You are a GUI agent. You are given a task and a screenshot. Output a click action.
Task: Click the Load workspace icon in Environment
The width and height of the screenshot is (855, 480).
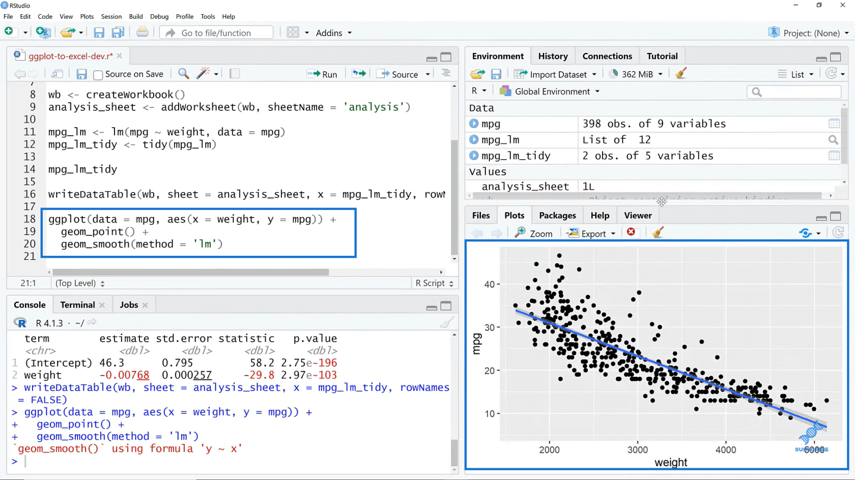click(477, 74)
